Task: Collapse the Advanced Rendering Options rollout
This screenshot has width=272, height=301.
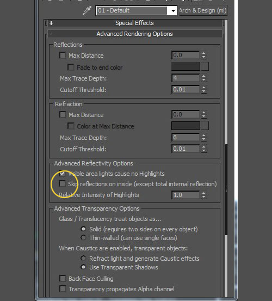Action: point(134,34)
